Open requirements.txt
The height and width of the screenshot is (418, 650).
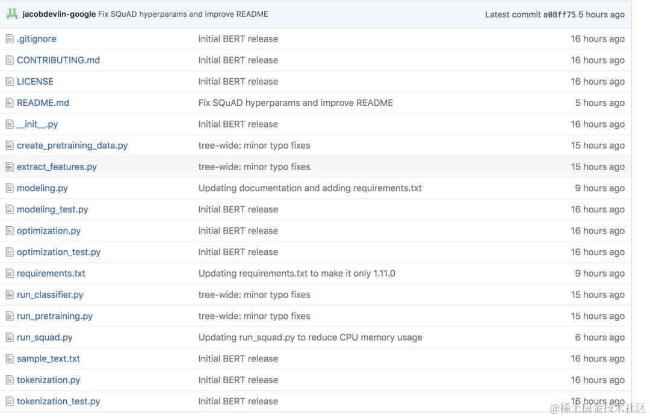pos(51,274)
